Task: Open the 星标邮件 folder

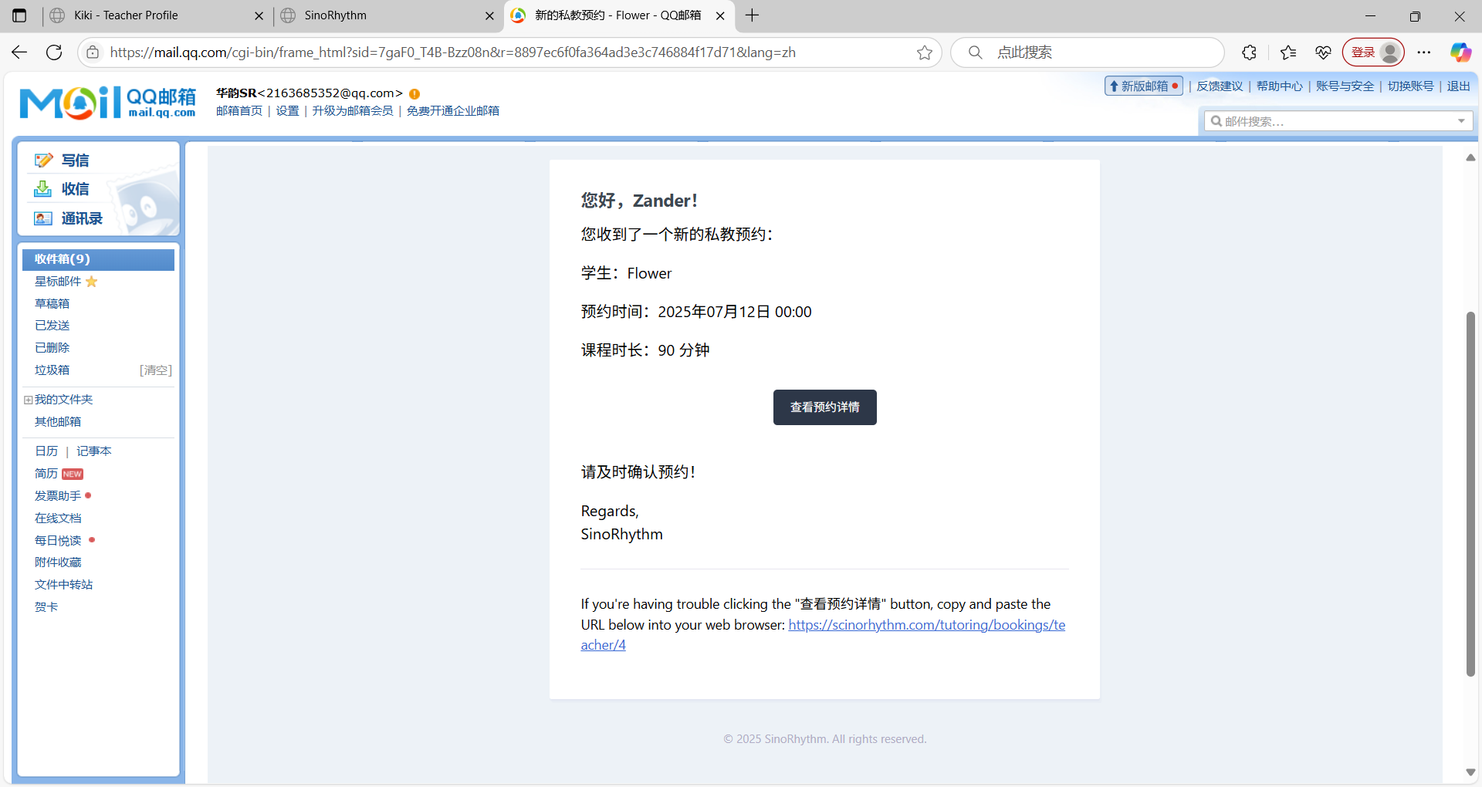Action: click(58, 282)
